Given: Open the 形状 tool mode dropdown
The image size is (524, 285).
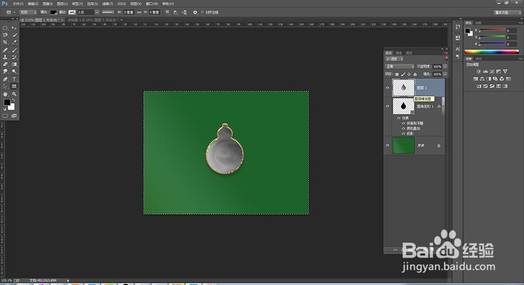Looking at the screenshot, I should coord(28,12).
